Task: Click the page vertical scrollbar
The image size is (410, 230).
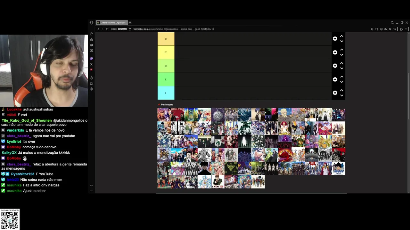Action: pos(408,96)
